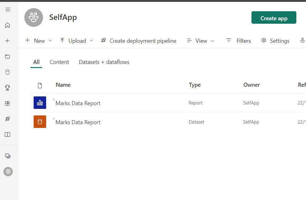This screenshot has height=200, width=306.
Task: Switch to Datasets + dataflows tab
Action: pos(104,62)
